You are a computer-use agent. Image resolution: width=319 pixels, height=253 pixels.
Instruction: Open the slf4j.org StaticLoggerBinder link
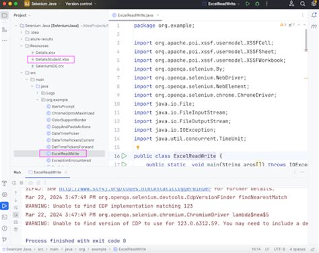(x=135, y=189)
